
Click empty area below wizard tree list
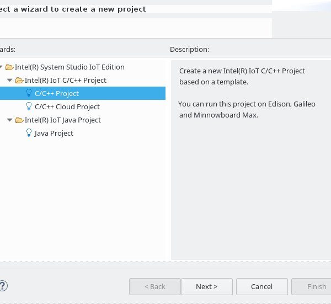[x=83, y=199]
